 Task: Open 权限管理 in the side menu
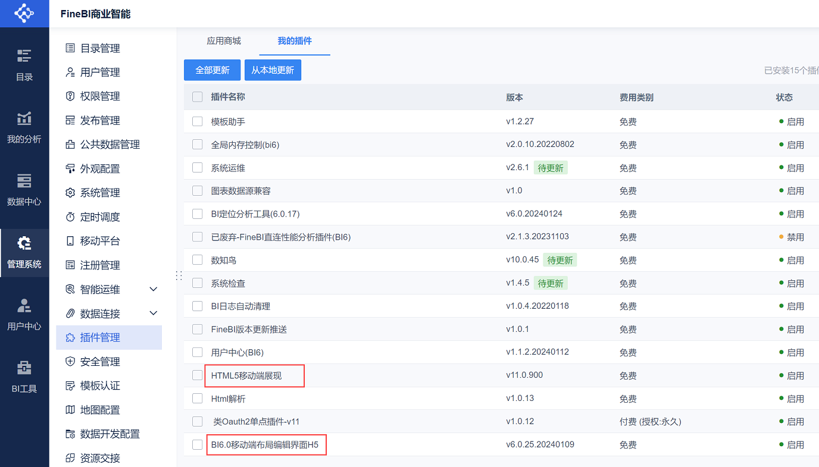click(x=100, y=96)
